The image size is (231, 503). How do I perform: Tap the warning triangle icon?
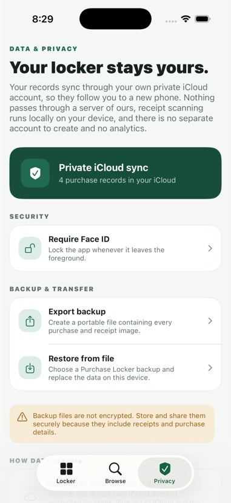pyautogui.click(x=22, y=417)
